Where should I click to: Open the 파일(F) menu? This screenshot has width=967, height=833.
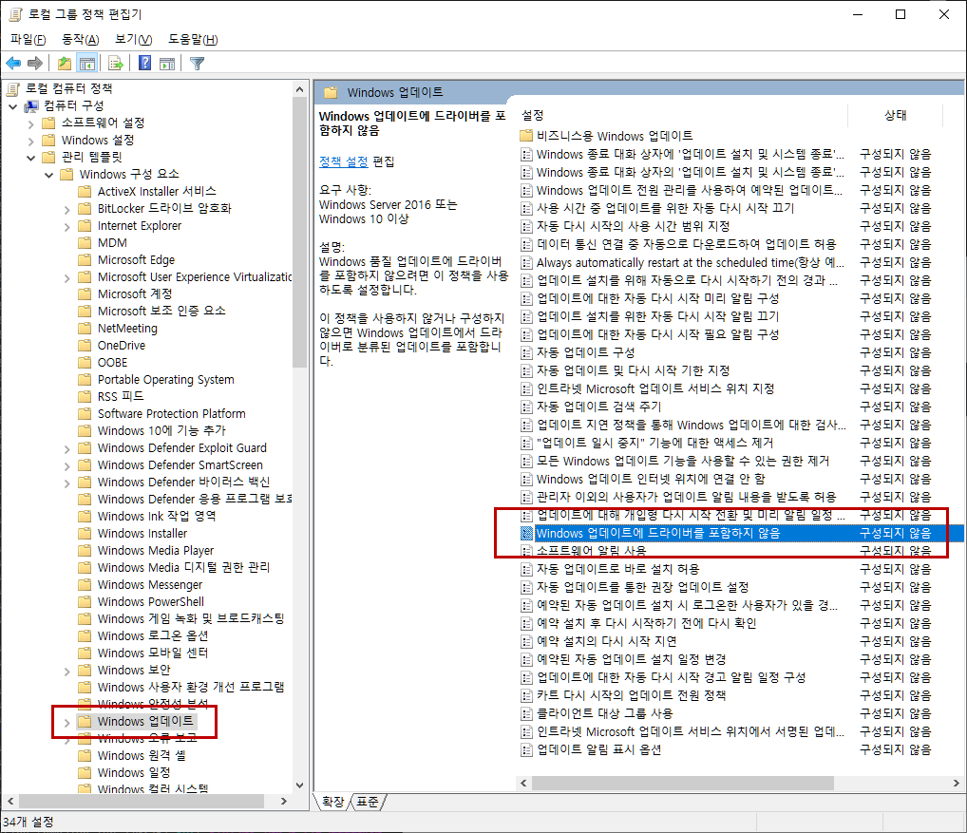pos(28,40)
